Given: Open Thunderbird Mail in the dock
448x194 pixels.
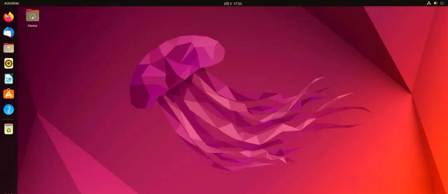Looking at the screenshot, I should click(x=9, y=33).
